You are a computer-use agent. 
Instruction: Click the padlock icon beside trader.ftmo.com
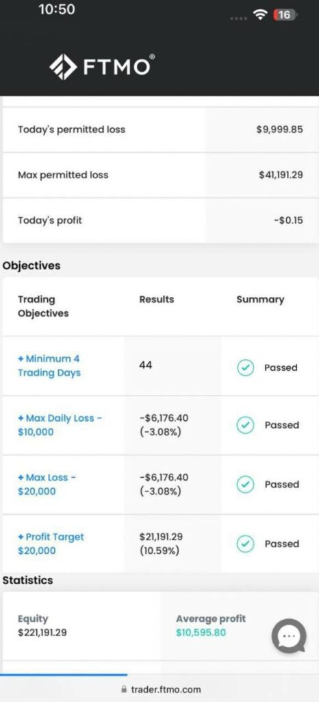pyautogui.click(x=124, y=690)
